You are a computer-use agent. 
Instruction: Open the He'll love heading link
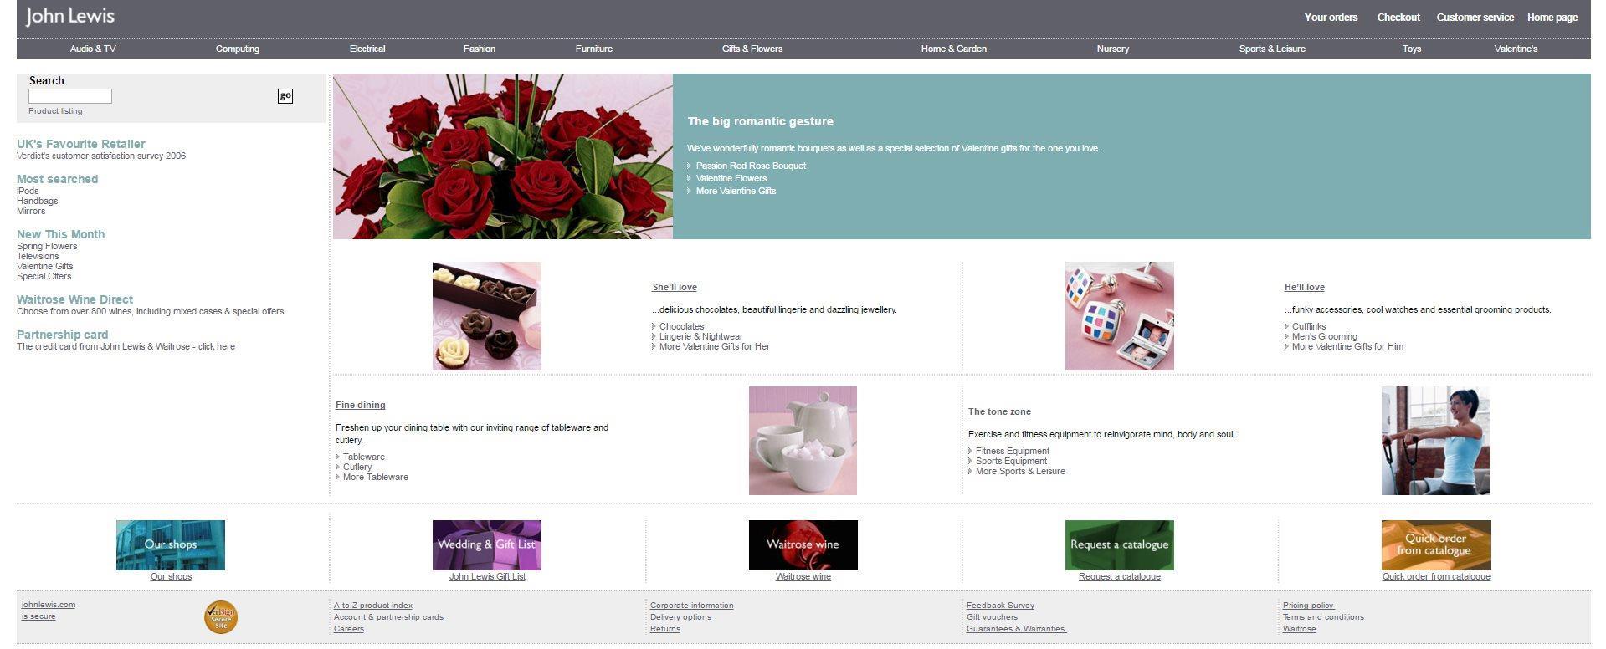pyautogui.click(x=1305, y=287)
